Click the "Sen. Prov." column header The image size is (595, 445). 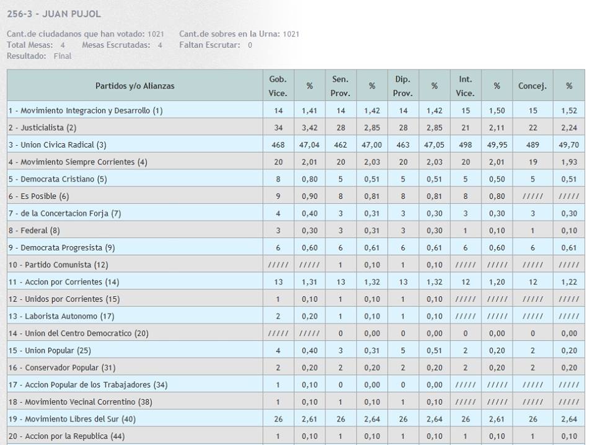[340, 86]
